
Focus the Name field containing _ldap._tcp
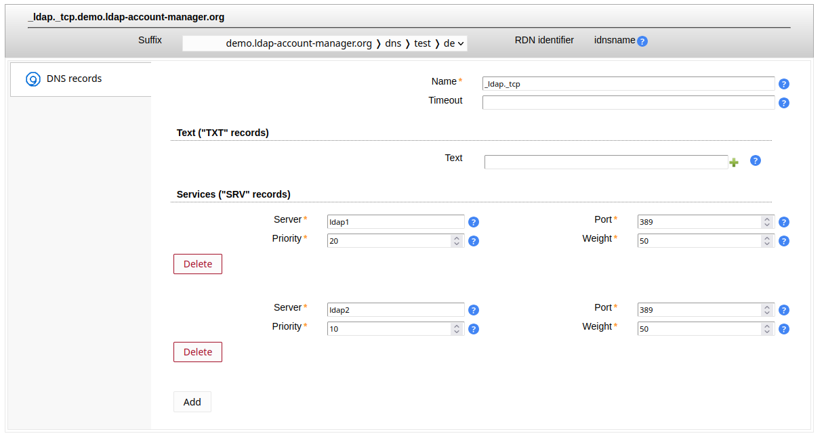point(628,84)
